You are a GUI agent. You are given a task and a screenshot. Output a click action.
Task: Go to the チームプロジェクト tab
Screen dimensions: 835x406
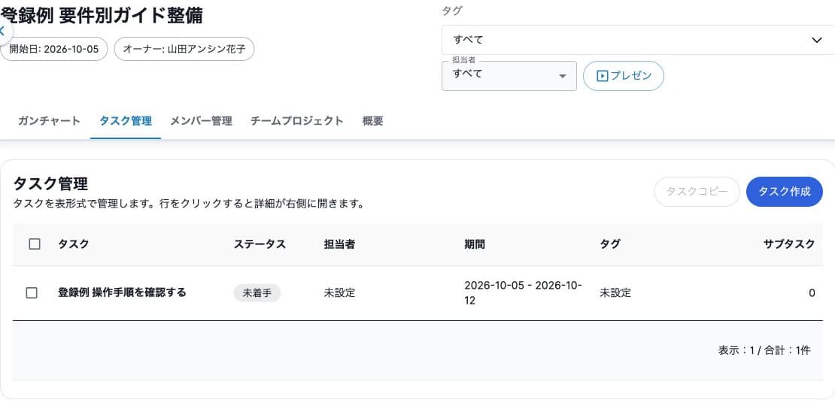click(x=296, y=121)
